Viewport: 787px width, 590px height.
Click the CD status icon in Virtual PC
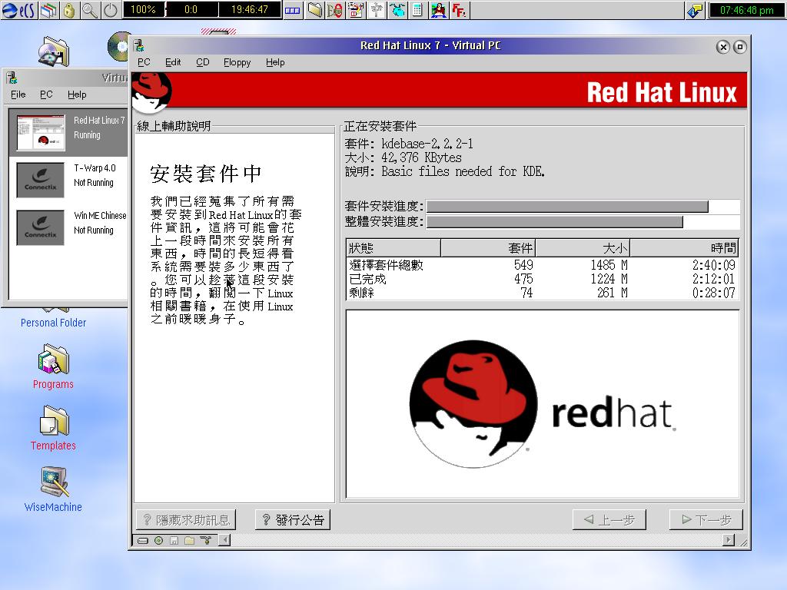click(x=158, y=540)
